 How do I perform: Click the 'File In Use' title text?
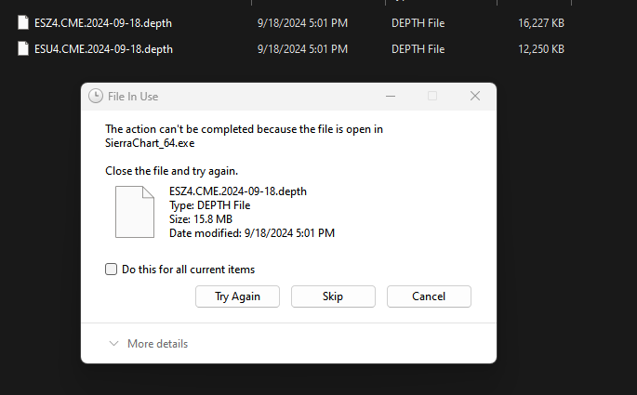(133, 96)
